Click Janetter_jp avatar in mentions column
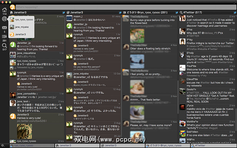 69,26
